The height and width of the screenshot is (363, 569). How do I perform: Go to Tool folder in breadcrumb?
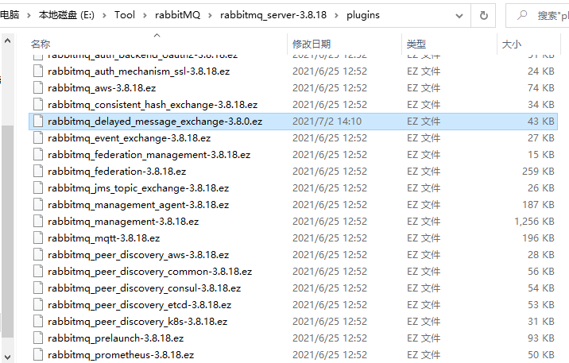pyautogui.click(x=125, y=15)
